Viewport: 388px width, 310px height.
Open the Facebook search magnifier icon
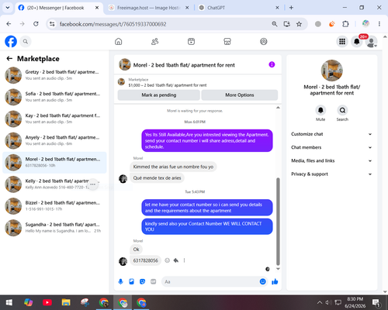(26, 41)
